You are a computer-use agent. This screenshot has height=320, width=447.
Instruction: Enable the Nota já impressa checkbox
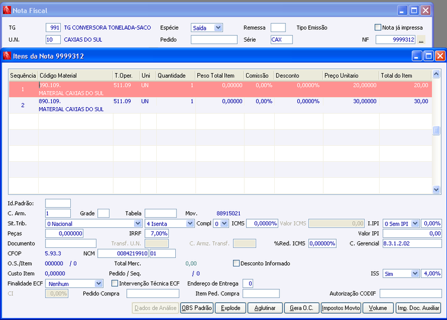pos(378,27)
